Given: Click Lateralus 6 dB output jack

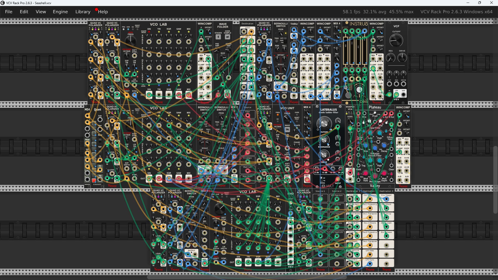Looking at the screenshot, I should 316,169.
